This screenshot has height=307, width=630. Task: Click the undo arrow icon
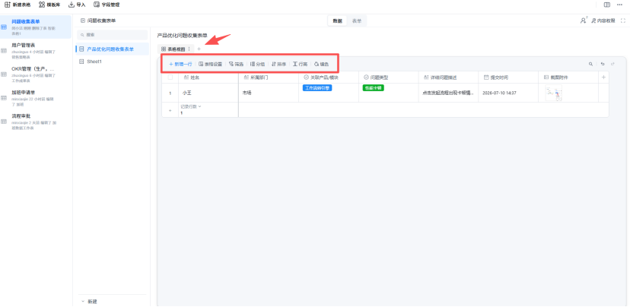coord(603,64)
